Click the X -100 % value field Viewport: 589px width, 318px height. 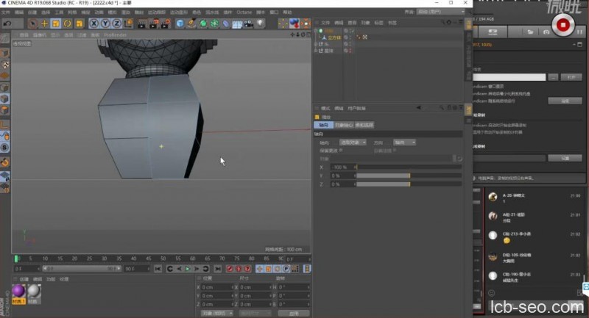(342, 167)
